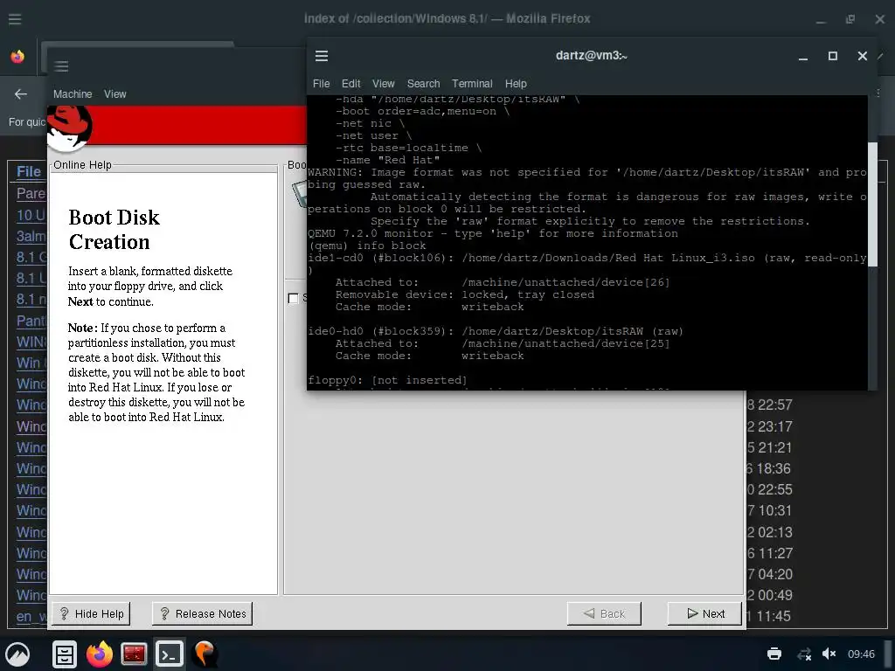This screenshot has height=671, width=895.
Task: Click the muted volume tray icon
Action: [x=829, y=654]
